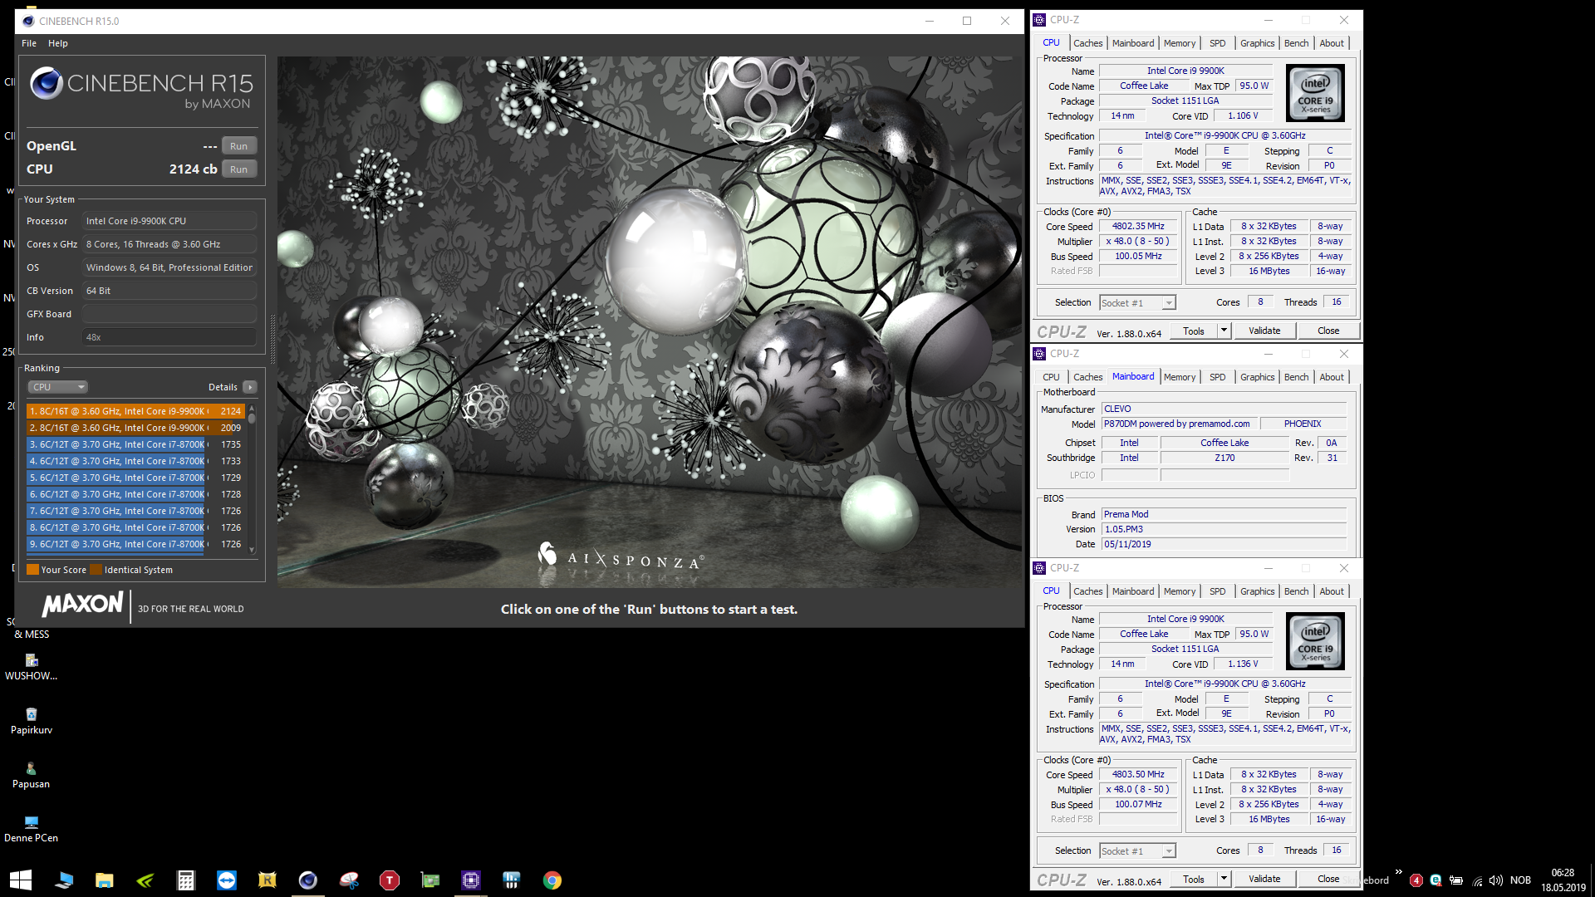The height and width of the screenshot is (897, 1595).
Task: Open Socket #1 selection dropdown in top CPU-Z
Action: tap(1137, 303)
